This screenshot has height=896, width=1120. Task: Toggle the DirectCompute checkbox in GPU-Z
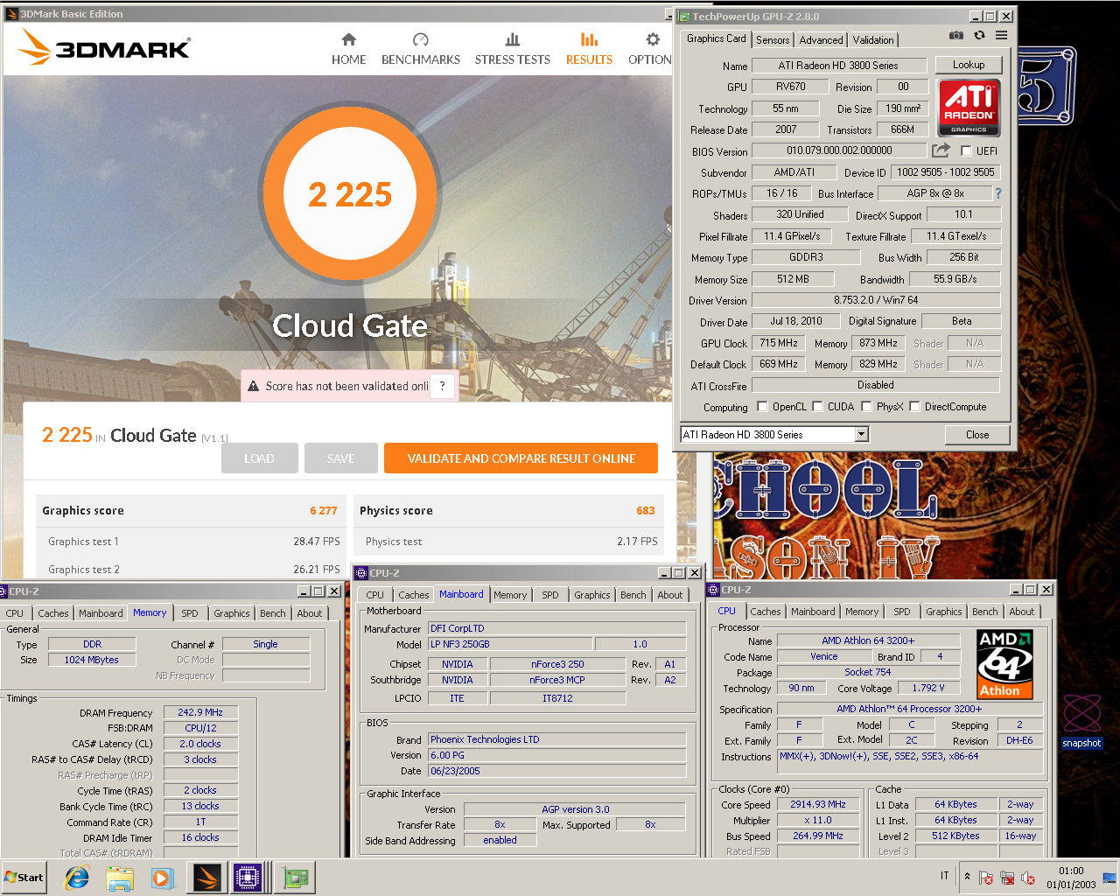tap(914, 406)
